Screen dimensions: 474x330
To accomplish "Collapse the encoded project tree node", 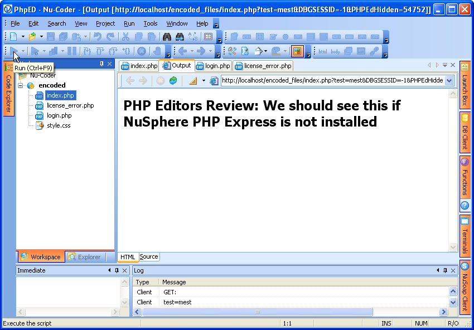I will pyautogui.click(x=21, y=85).
